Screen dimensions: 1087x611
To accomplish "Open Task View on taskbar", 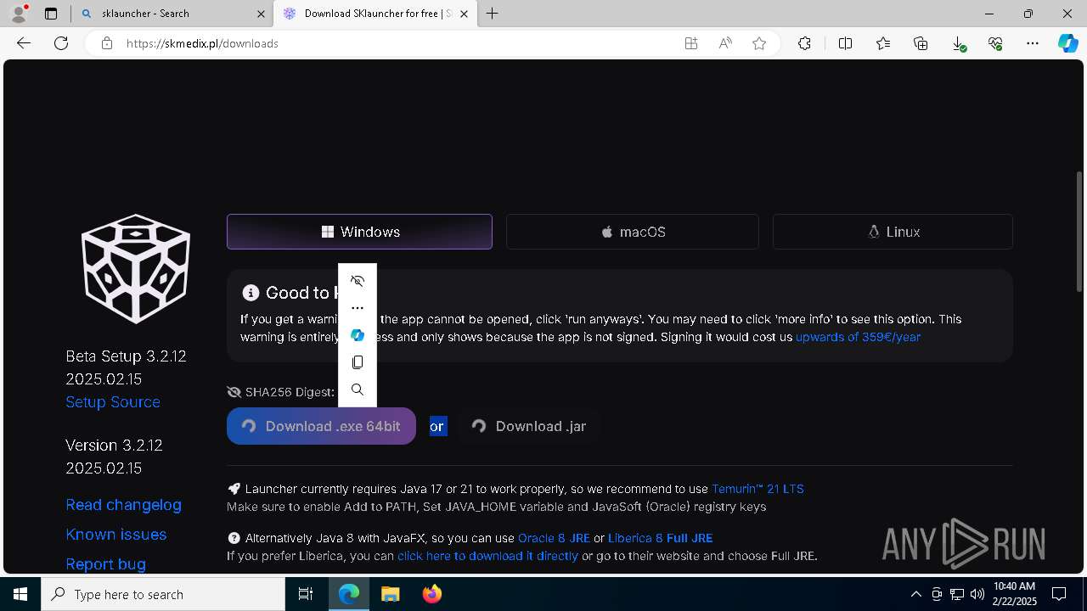I will (306, 594).
